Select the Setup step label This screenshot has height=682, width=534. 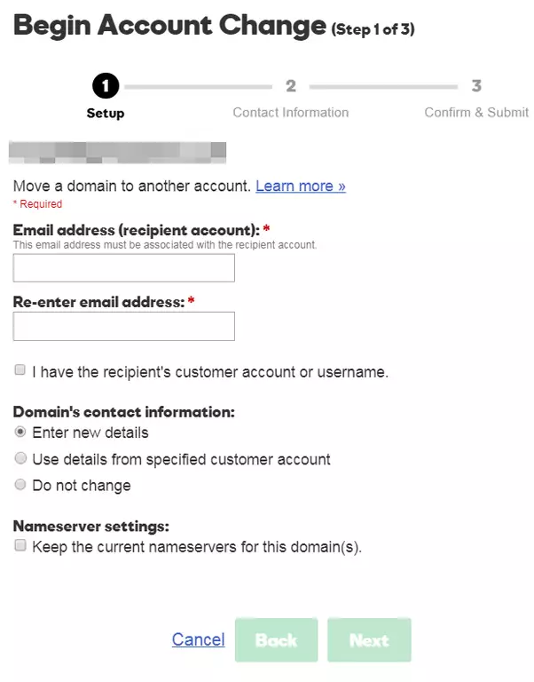(x=106, y=113)
